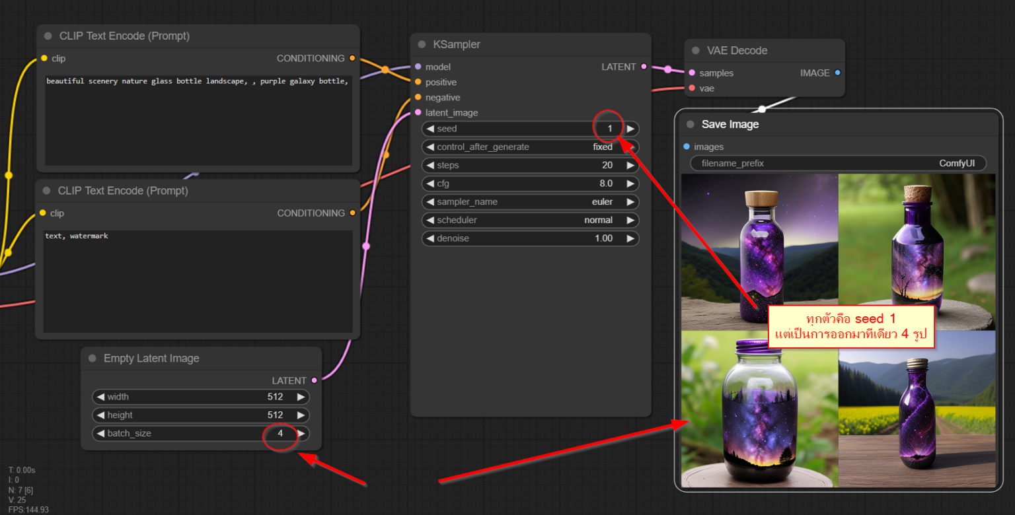Viewport: 1015px width, 515px height.
Task: Click the KSampler model input socket
Action: [x=418, y=67]
